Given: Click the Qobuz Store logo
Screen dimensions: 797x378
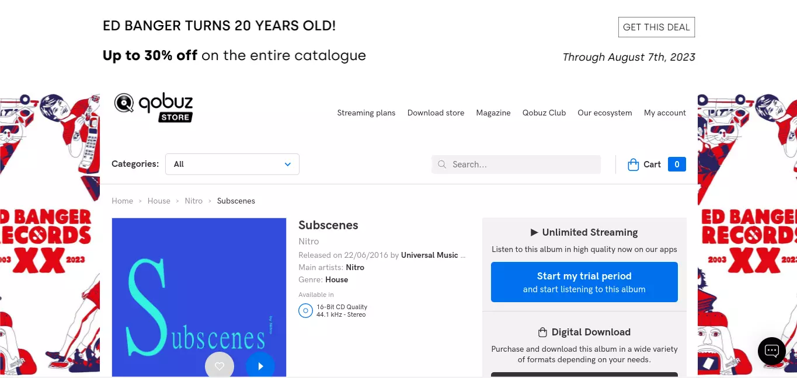Looking at the screenshot, I should 154,107.
